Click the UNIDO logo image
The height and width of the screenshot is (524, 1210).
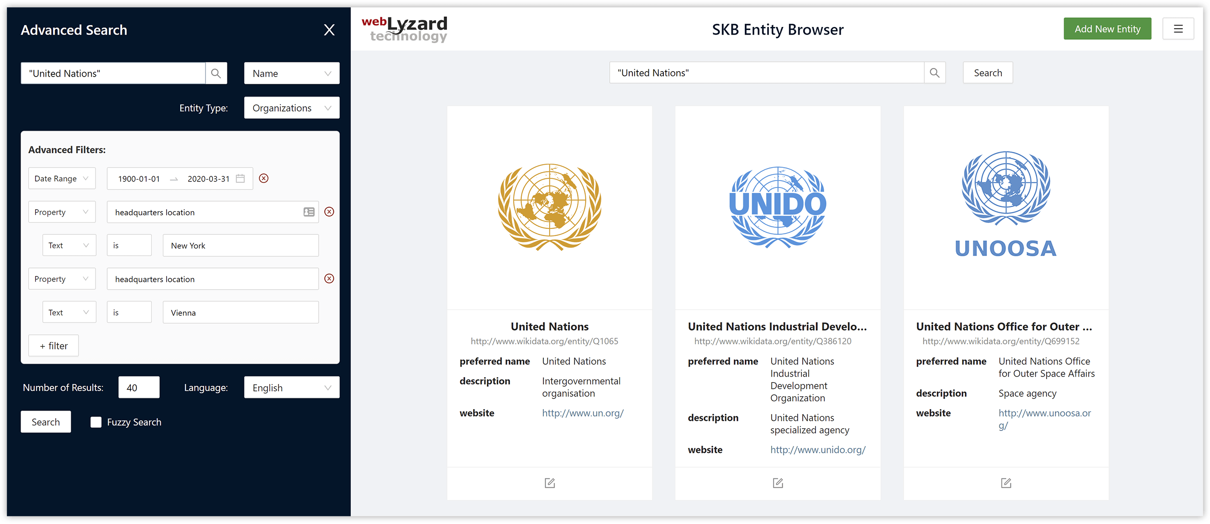(x=778, y=207)
